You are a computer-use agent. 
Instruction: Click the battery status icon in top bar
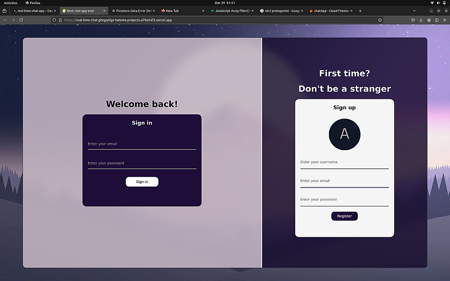point(445,3)
